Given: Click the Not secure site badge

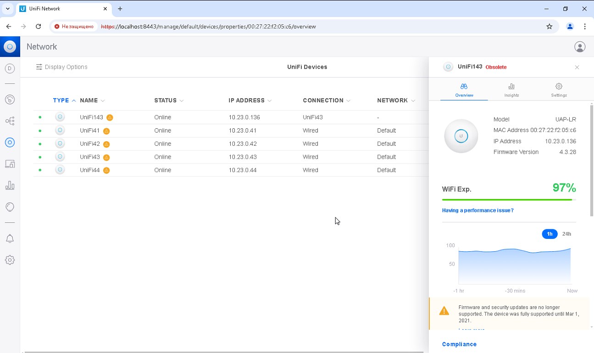Looking at the screenshot, I should [x=74, y=27].
